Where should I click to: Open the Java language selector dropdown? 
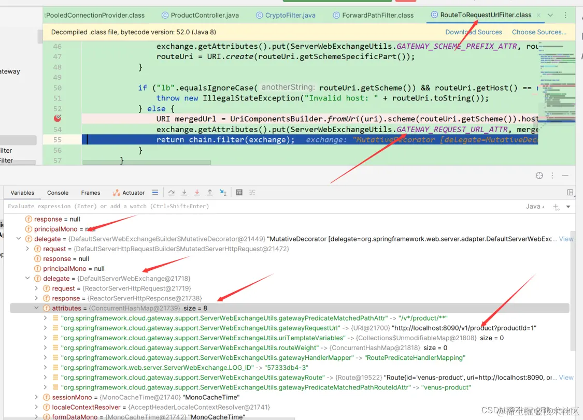535,206
